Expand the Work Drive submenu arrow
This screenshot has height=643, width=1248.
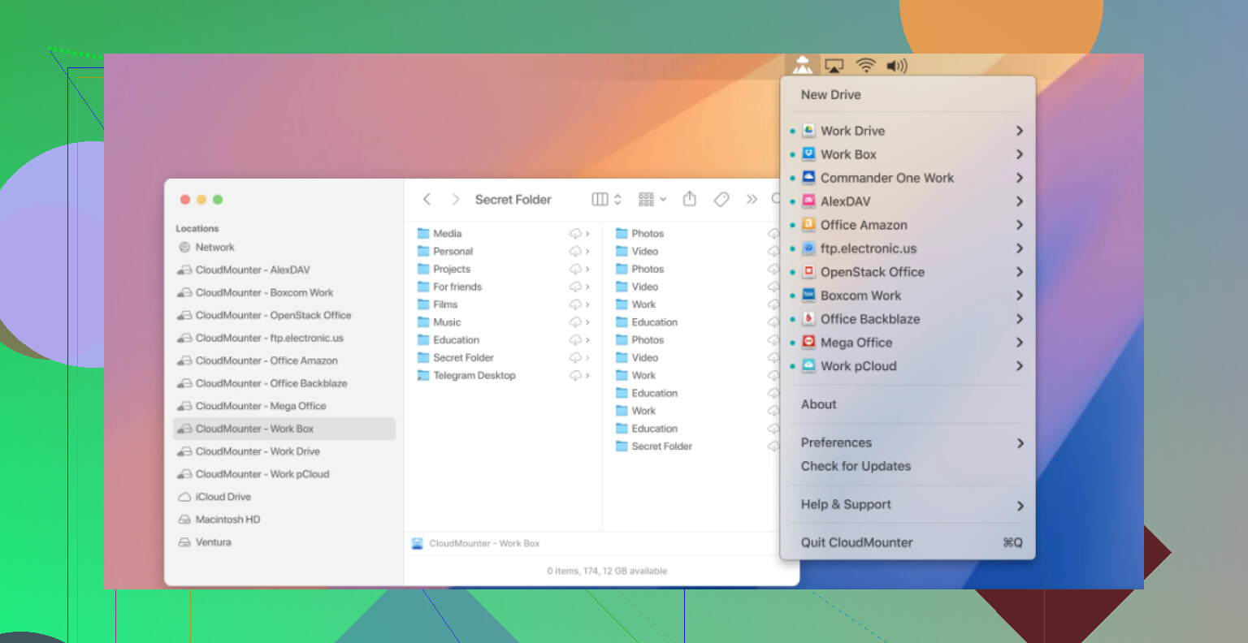click(x=1019, y=131)
